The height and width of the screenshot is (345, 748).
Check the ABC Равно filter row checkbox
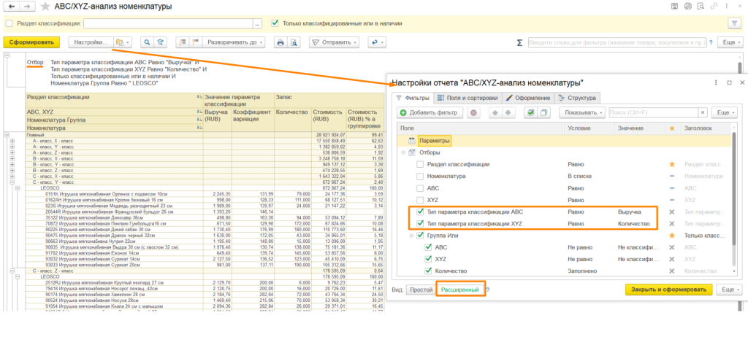pyautogui.click(x=420, y=188)
